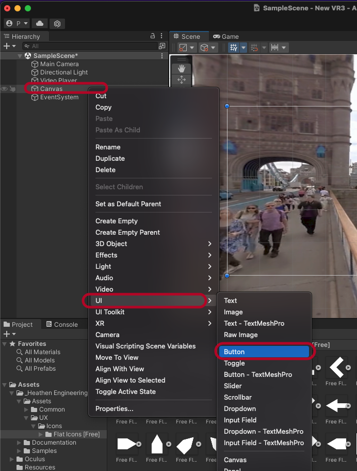Viewport: 357px width, 471px height.
Task: Click Align With View
Action: point(120,369)
